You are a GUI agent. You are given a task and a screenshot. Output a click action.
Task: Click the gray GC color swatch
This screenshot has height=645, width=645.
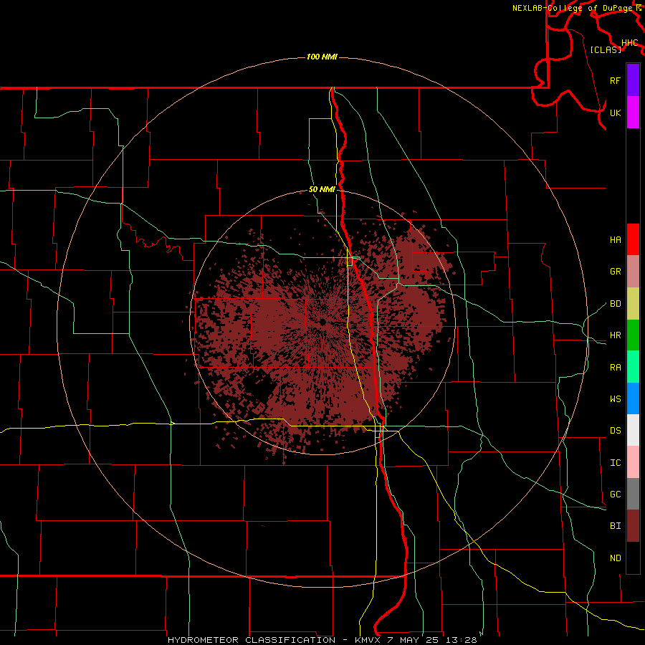[633, 494]
